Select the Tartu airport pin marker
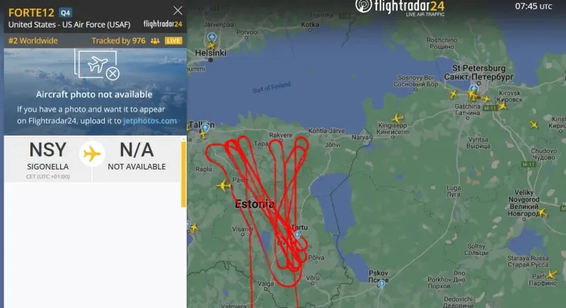Viewport: 566px width, 308px height. point(297,235)
